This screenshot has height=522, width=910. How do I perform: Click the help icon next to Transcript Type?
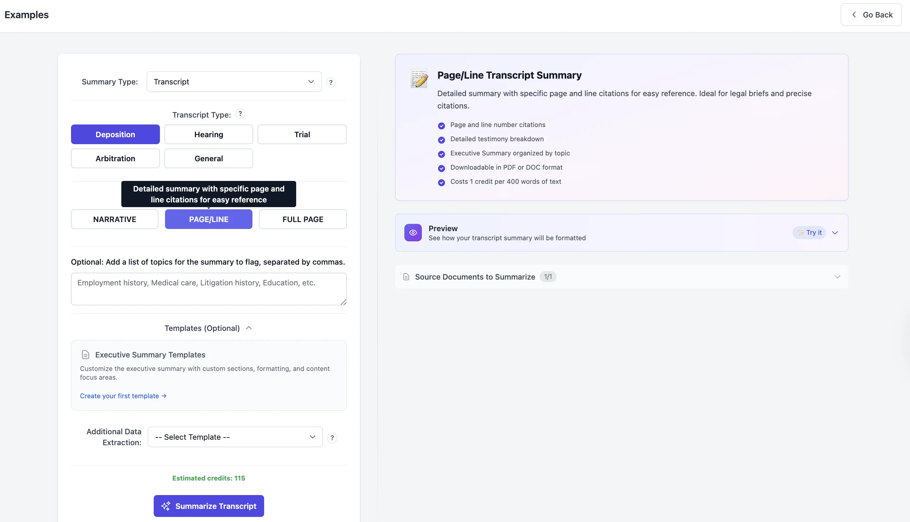(240, 114)
